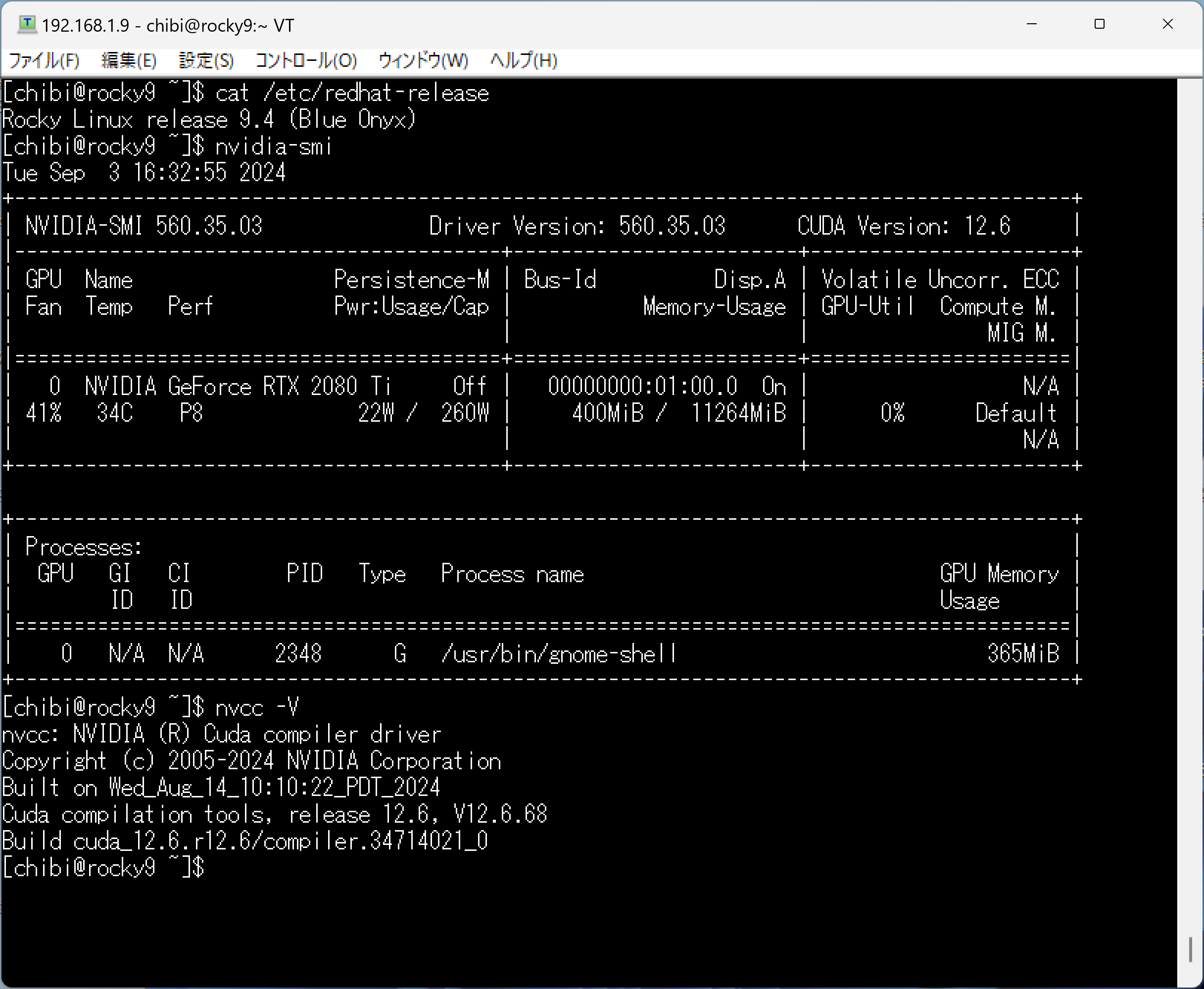Viewport: 1204px width, 989px height.
Task: Open the ヘルプ(H) menu
Action: [x=524, y=60]
